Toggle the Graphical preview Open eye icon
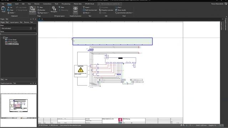Image resolution: width=228 pixels, height=128 pixels. (75, 9)
